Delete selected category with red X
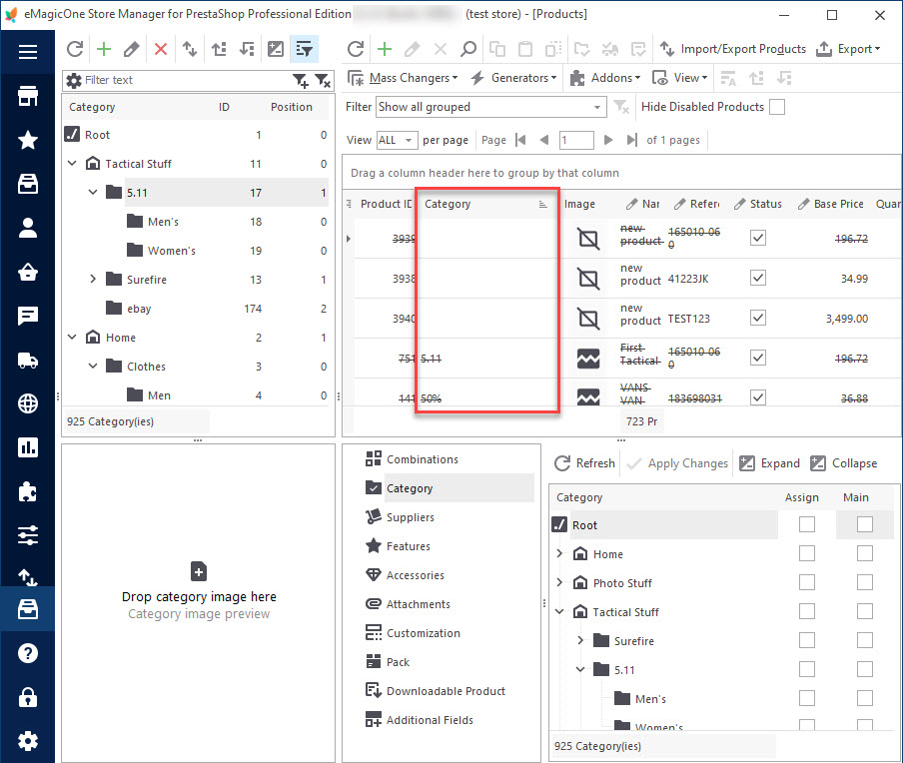903x763 pixels. [161, 49]
